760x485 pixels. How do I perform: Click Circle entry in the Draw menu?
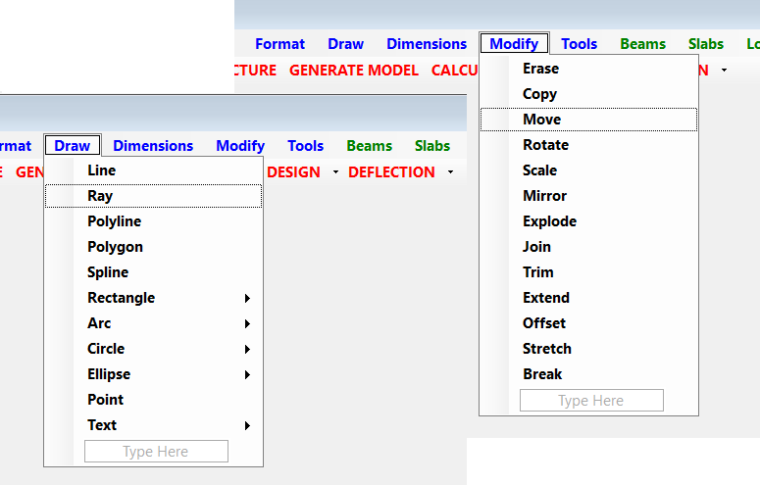click(x=153, y=349)
